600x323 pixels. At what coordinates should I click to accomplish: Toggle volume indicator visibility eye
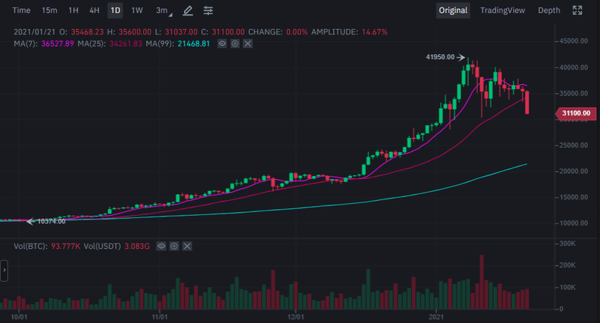tap(160, 246)
